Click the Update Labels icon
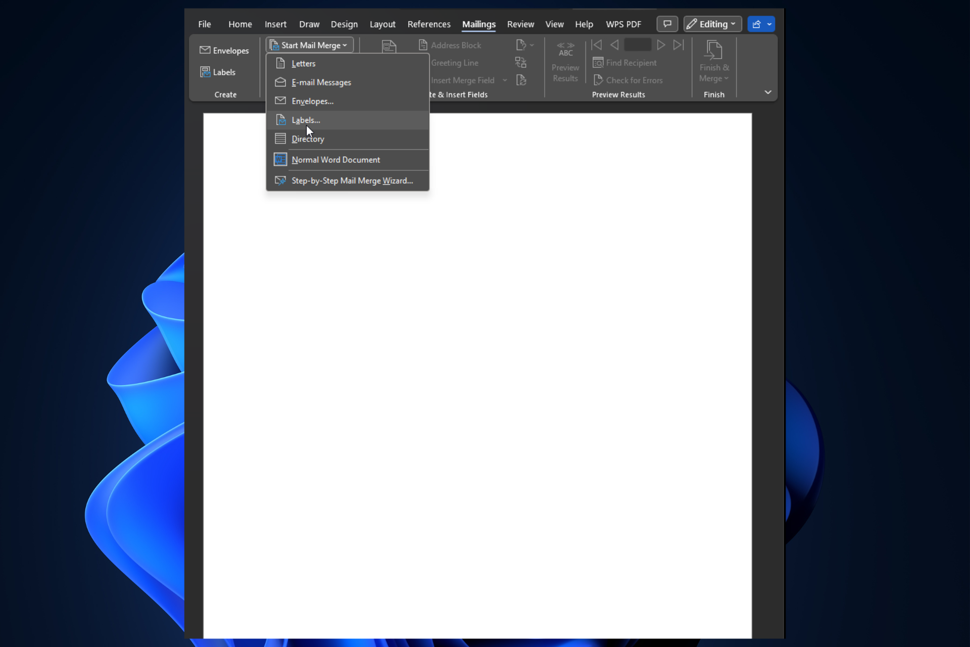970x647 pixels. 521,80
